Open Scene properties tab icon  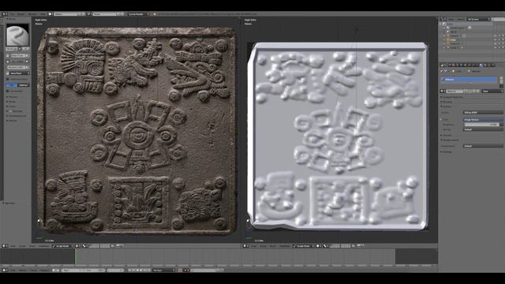tap(458, 65)
